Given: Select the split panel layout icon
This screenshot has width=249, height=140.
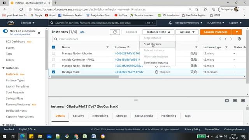Looking at the screenshot, I should [235, 101].
